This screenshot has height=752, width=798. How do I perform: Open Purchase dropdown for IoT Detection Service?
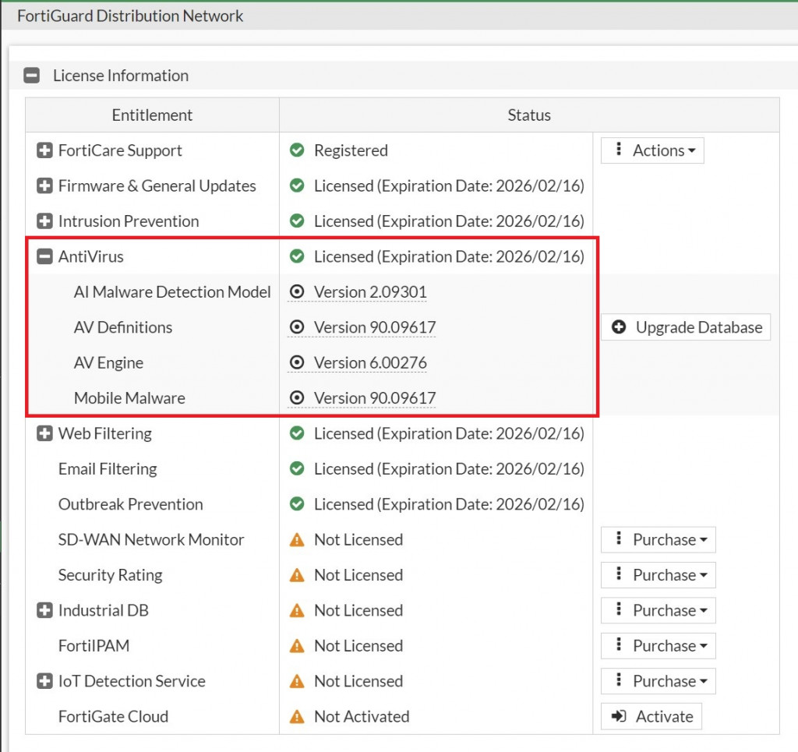[658, 681]
